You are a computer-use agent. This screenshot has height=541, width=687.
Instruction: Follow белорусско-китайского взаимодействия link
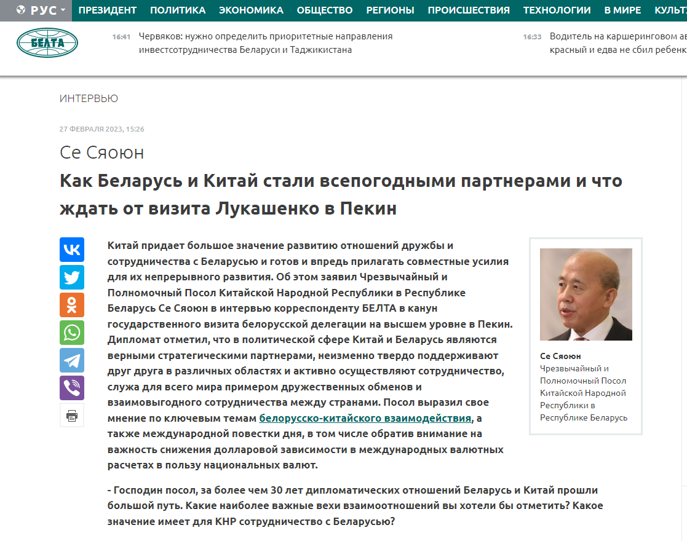(x=365, y=418)
